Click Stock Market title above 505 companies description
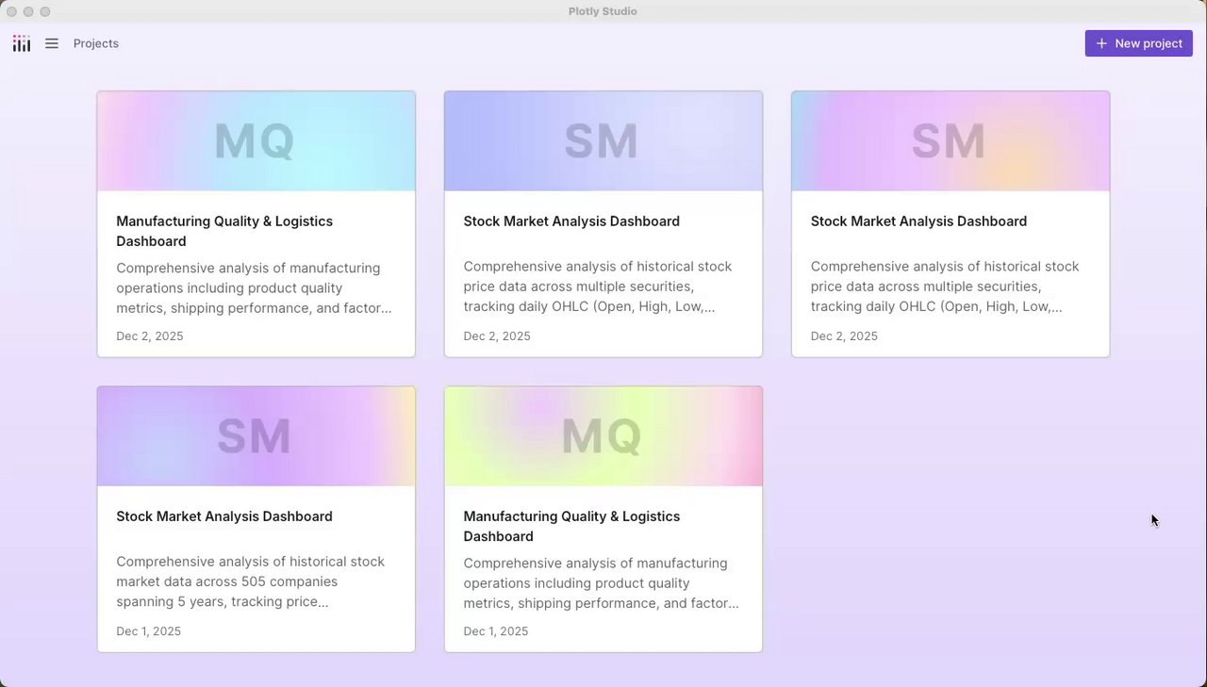The width and height of the screenshot is (1207, 687). click(x=224, y=516)
